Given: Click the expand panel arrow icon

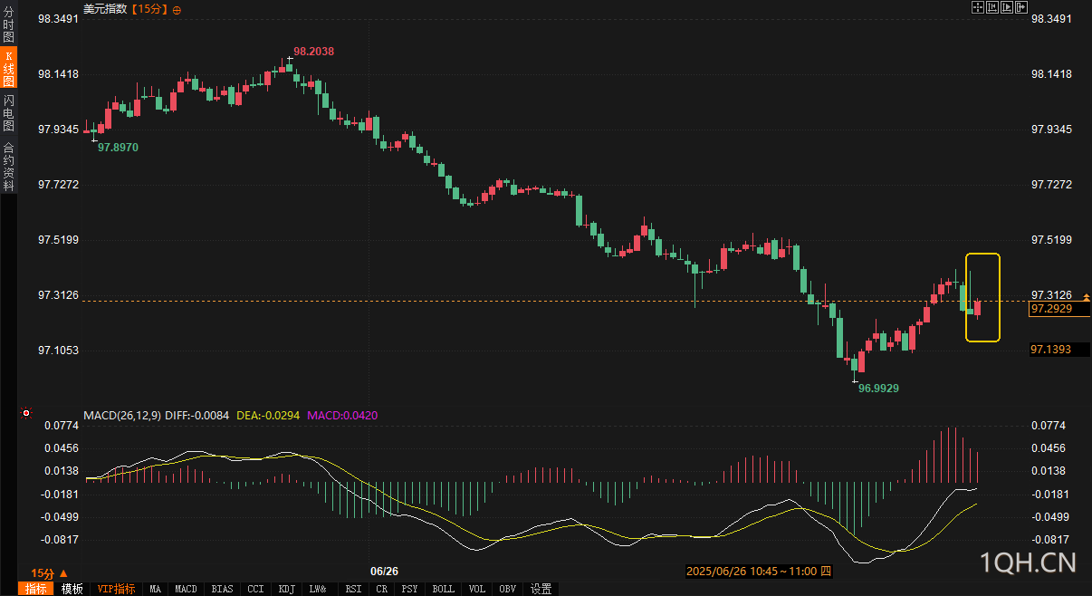Looking at the screenshot, I should click(x=1021, y=7).
